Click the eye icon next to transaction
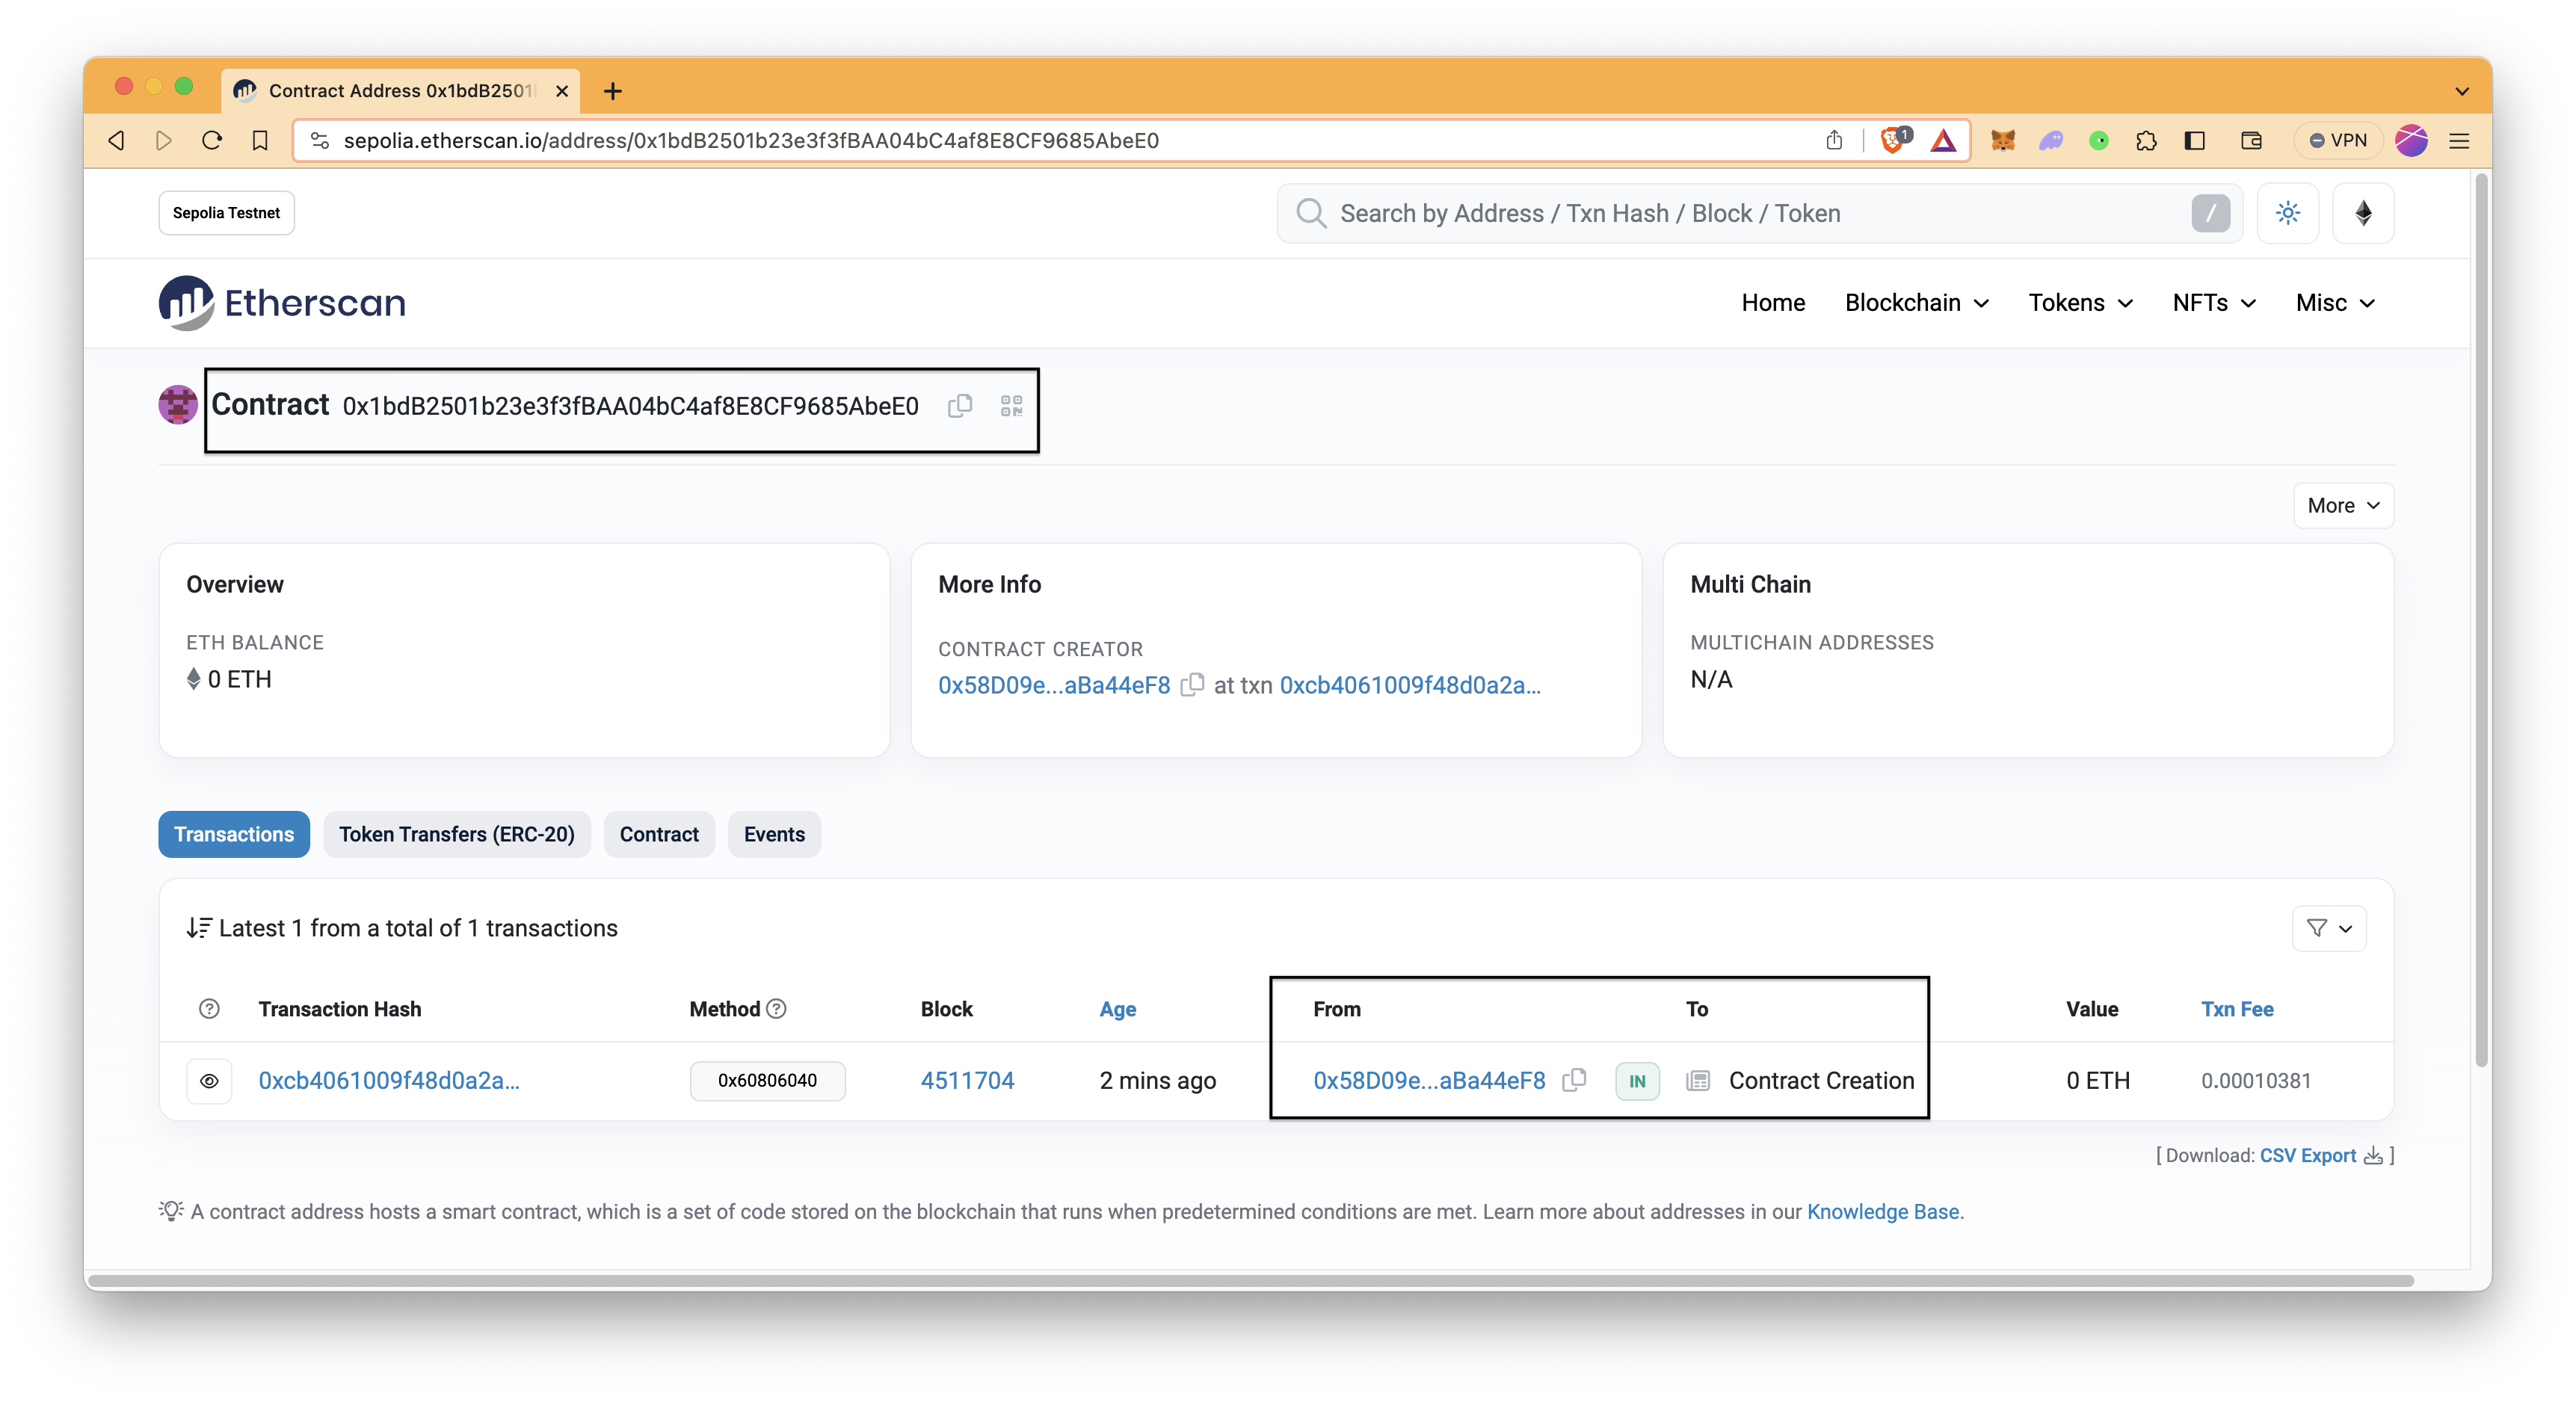Viewport: 2576px width, 1402px height. pos(209,1081)
